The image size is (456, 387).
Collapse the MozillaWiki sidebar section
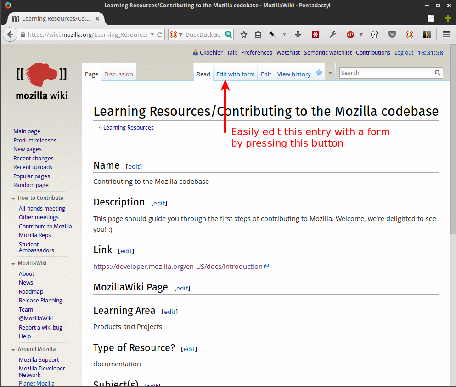pyautogui.click(x=13, y=264)
